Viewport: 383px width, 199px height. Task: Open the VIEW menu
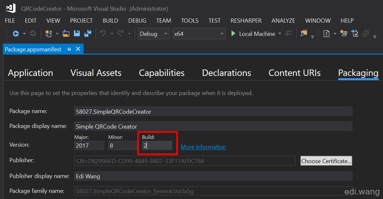(53, 21)
